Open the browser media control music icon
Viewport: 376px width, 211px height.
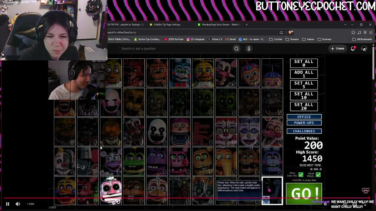tap(359, 33)
